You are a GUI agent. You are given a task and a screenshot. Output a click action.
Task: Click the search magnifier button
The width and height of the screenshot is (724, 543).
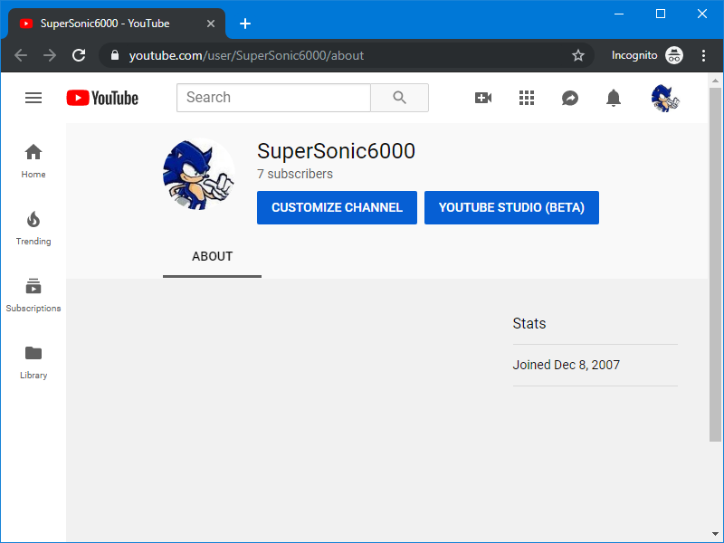click(x=399, y=98)
